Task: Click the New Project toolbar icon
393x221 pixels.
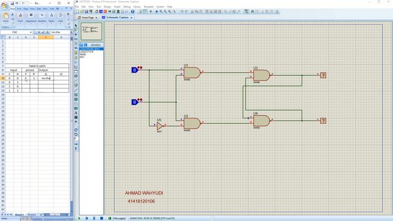Action: [x=77, y=12]
